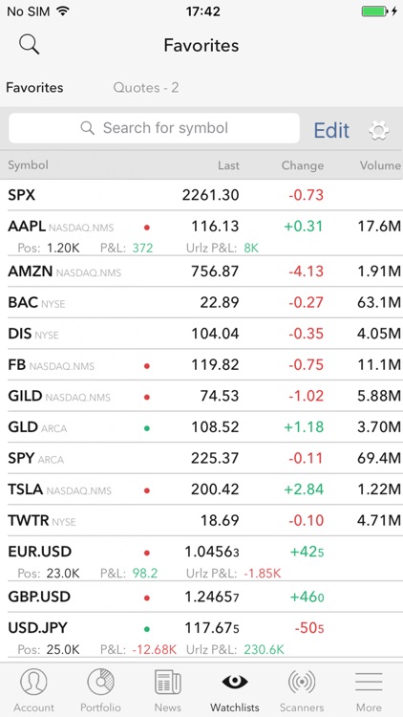Tap the red dot beside GILD

tap(147, 398)
